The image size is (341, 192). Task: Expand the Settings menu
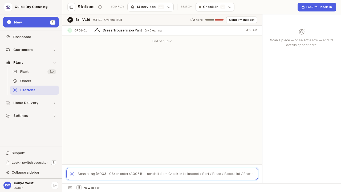point(31,115)
